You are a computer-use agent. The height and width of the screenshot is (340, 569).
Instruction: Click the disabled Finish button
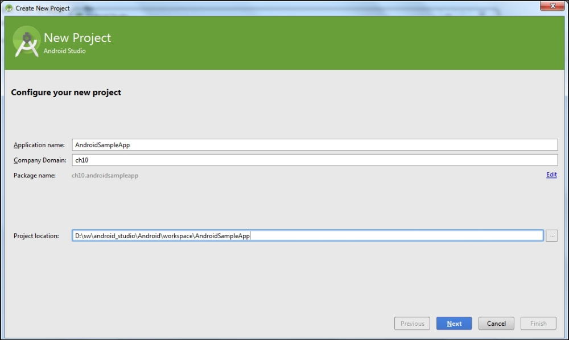click(538, 324)
